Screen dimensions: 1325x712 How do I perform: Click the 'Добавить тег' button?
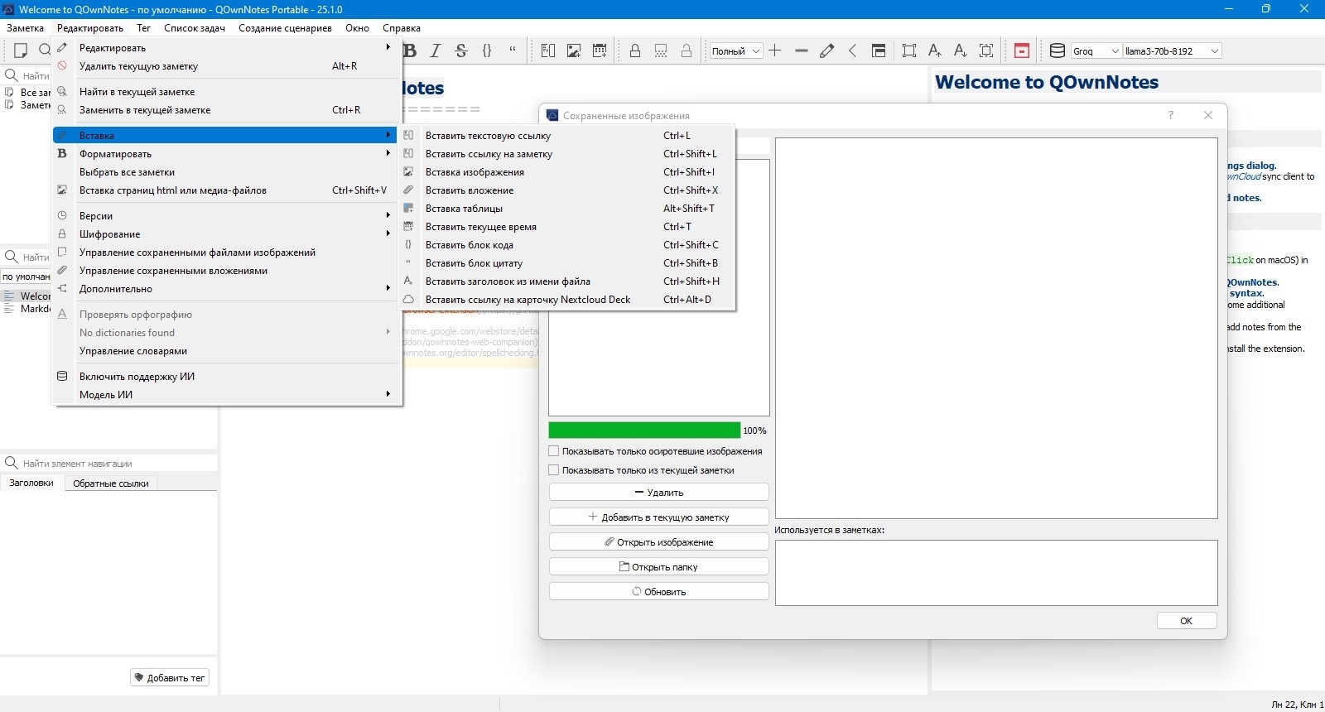(170, 678)
